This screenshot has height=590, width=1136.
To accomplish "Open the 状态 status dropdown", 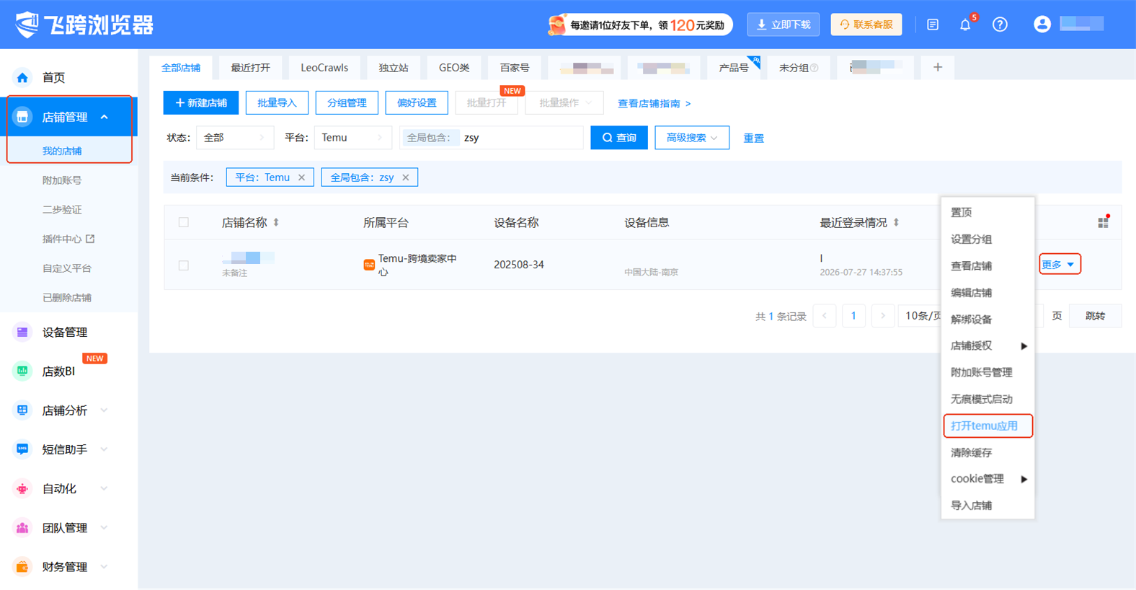I will pyautogui.click(x=235, y=138).
